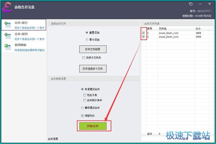Click the 合并进度 progress label
This screenshot has width=216, height=144.
click(53, 139)
